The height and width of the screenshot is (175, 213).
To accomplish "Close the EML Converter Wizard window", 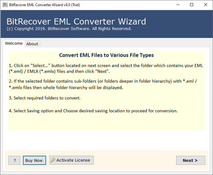I will coord(206,5).
